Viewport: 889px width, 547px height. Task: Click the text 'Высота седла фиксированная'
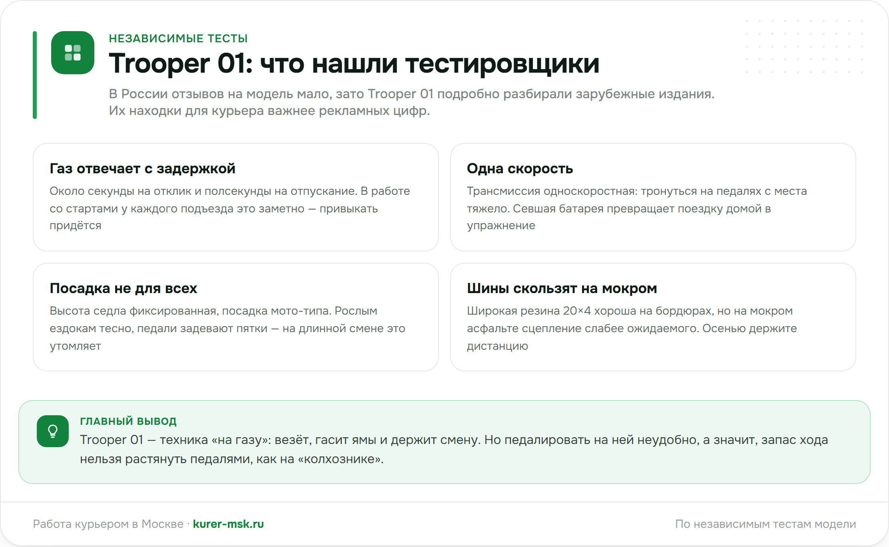click(134, 311)
